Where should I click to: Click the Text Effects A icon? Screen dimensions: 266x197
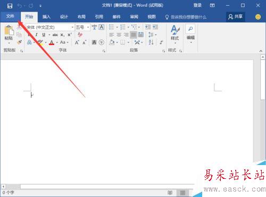coord(29,42)
